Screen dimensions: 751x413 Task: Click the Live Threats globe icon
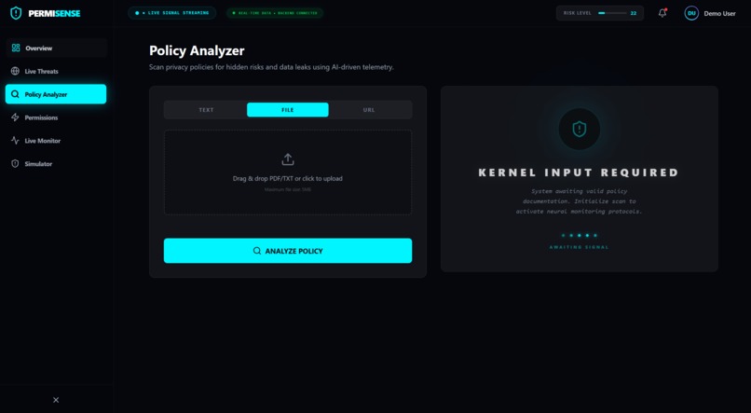[x=15, y=72]
